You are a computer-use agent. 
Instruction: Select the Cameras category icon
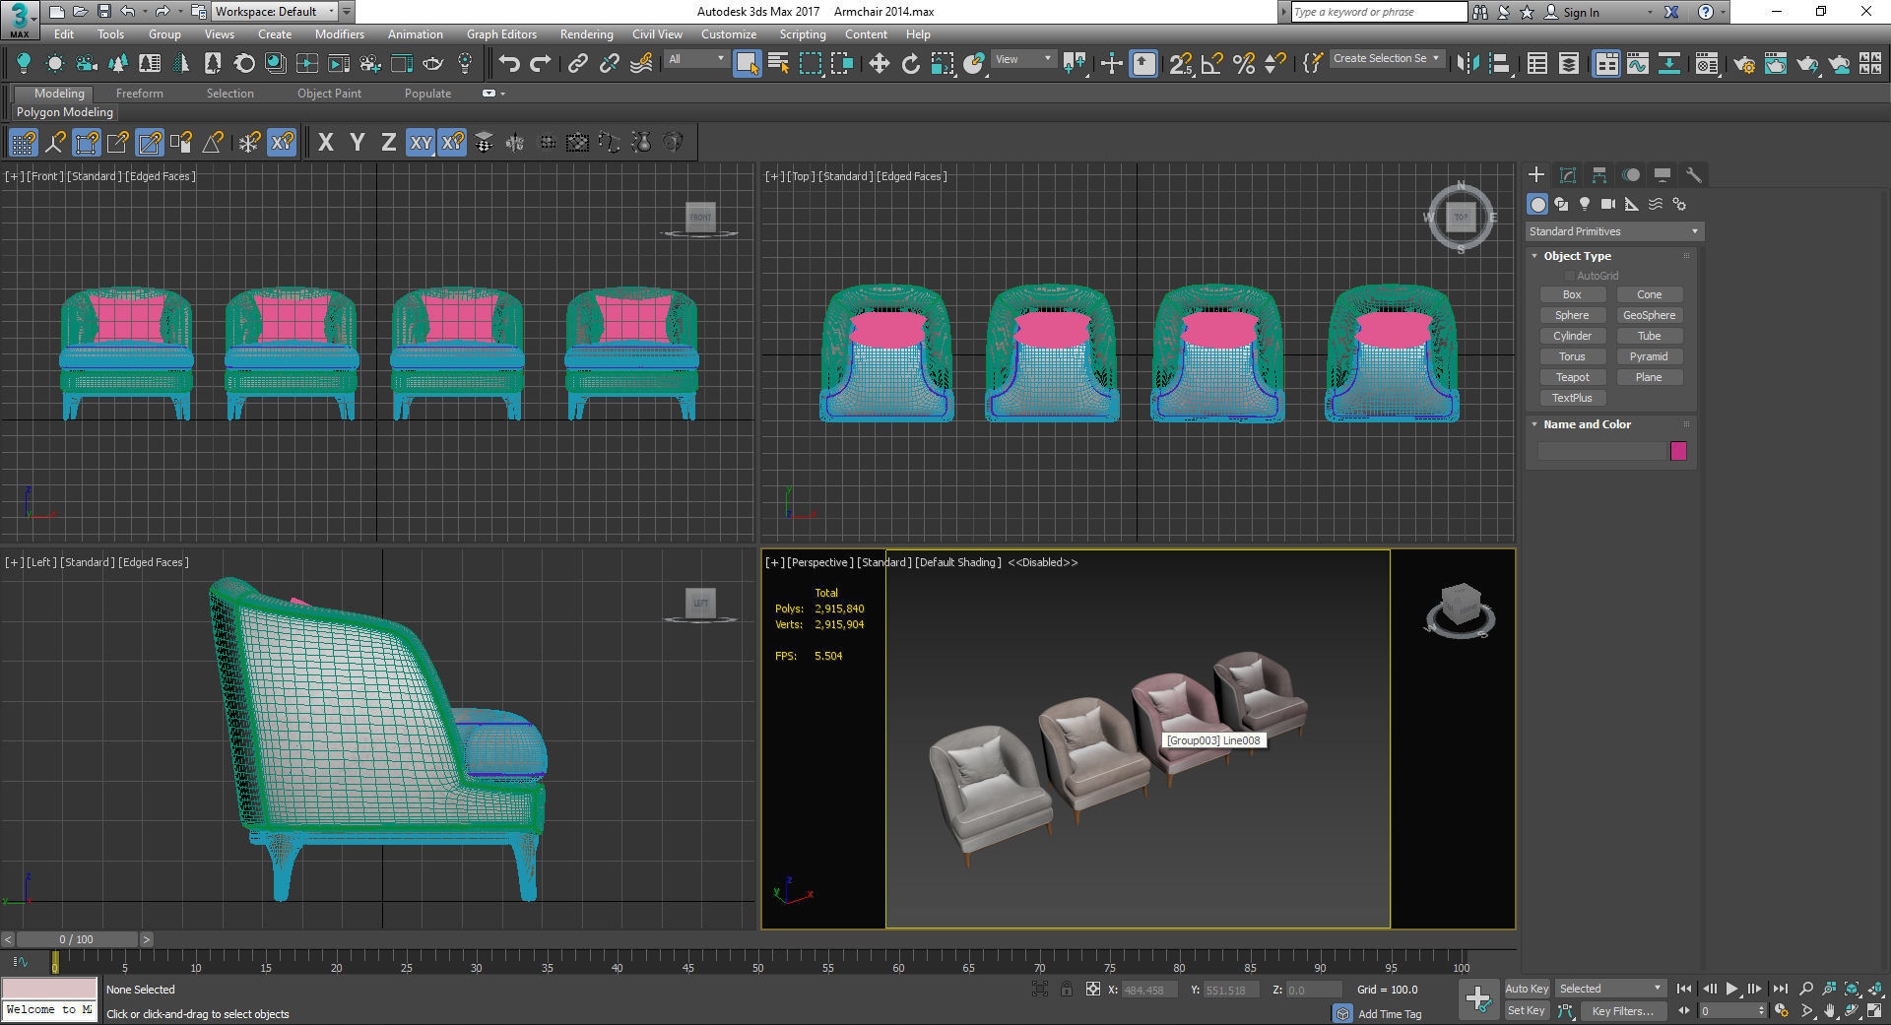tap(1608, 204)
